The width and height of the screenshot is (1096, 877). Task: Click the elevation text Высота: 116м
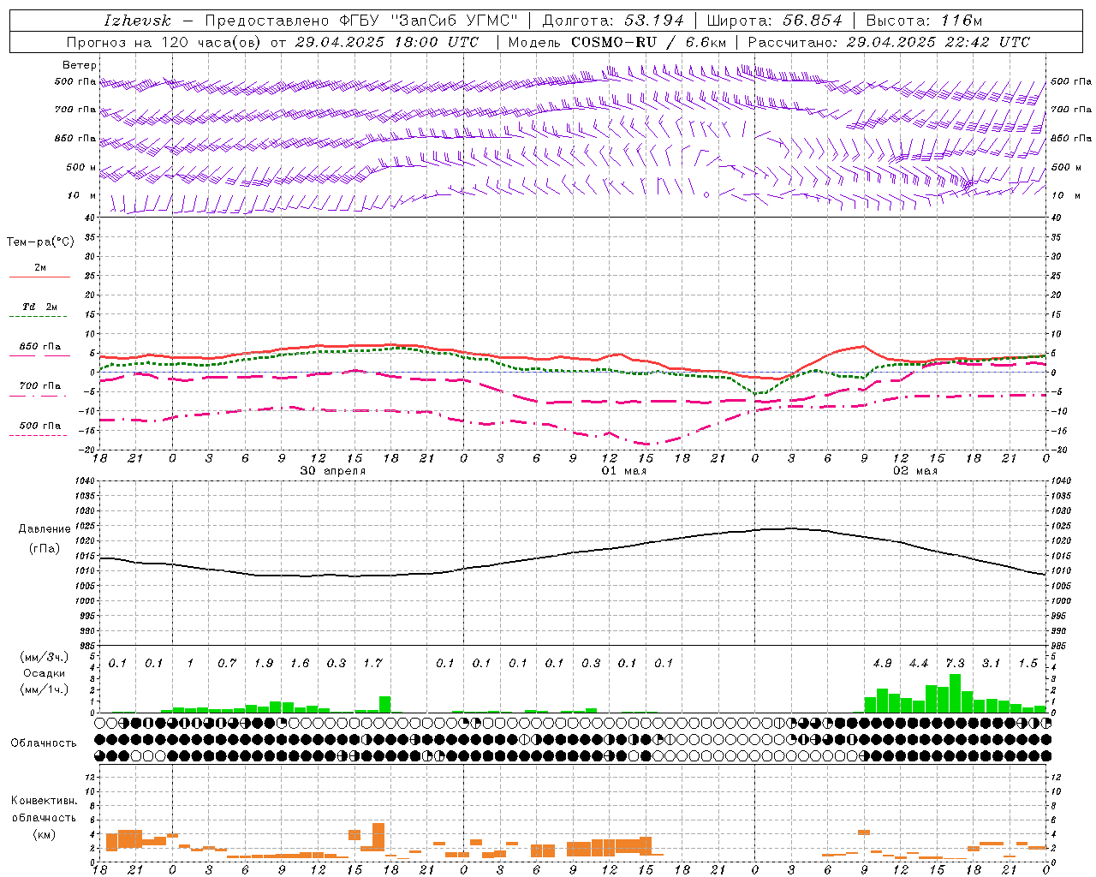click(x=925, y=21)
